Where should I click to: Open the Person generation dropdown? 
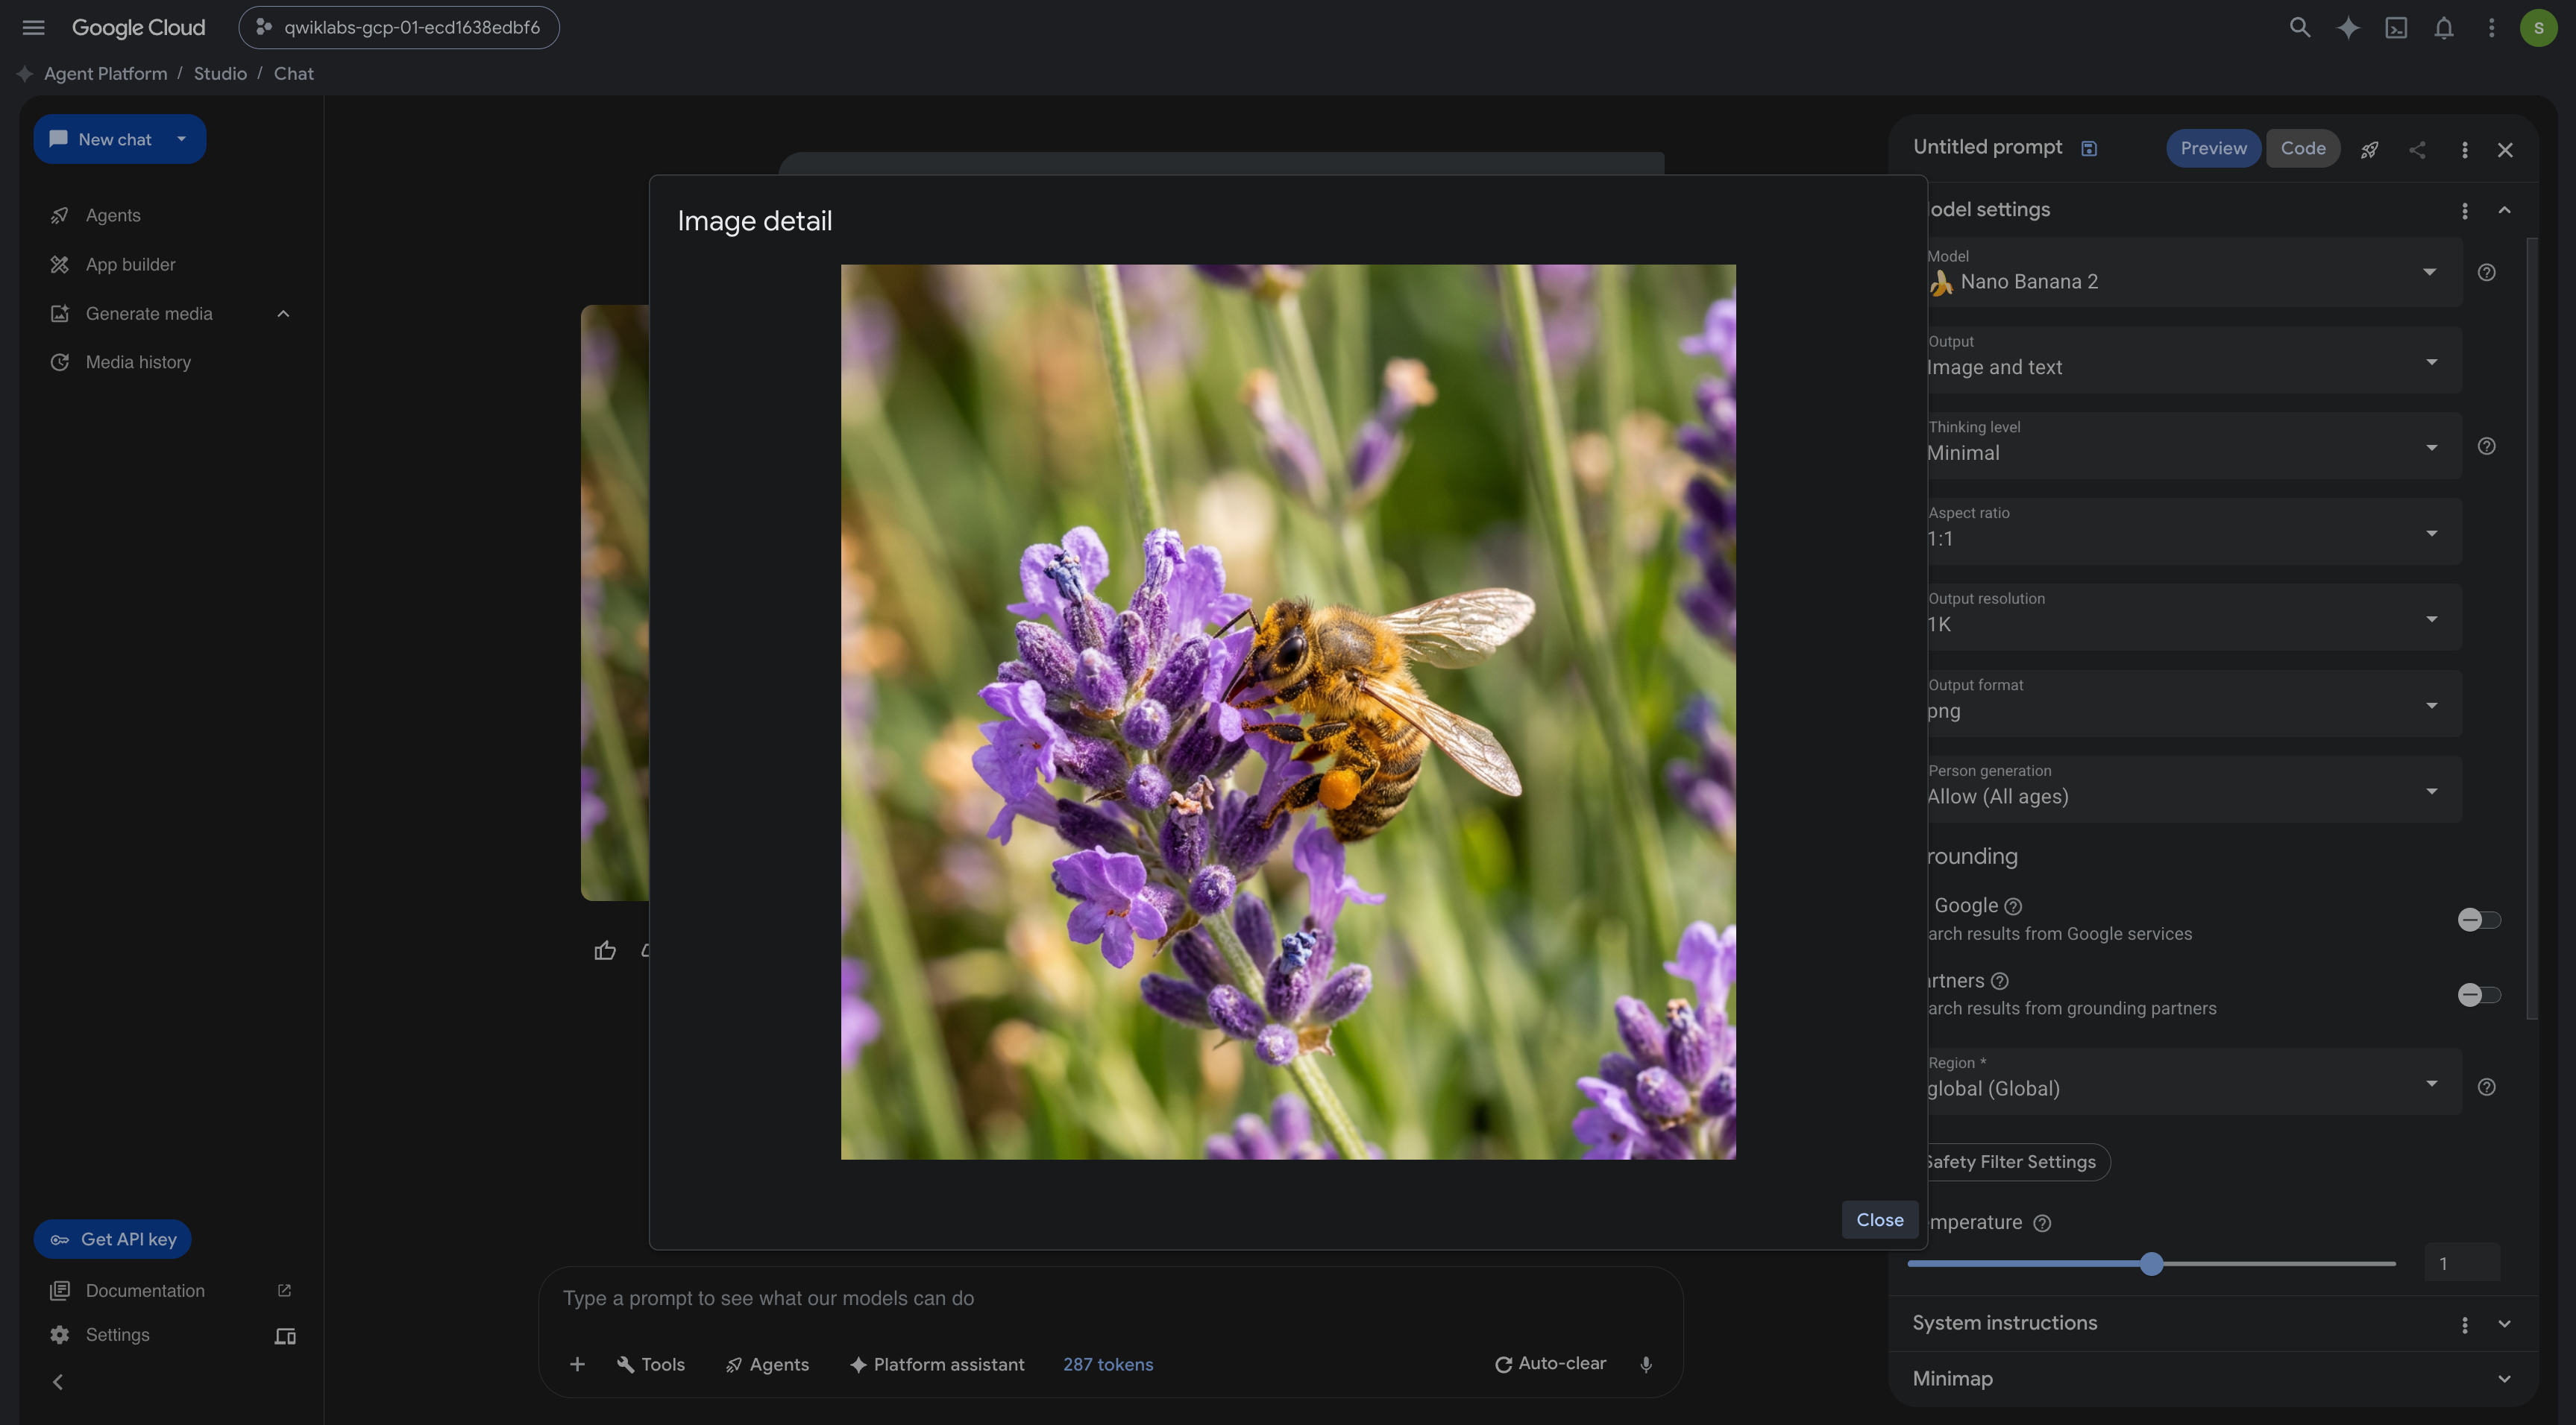pyautogui.click(x=2194, y=789)
